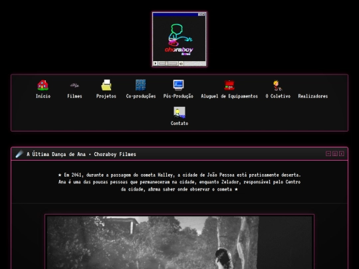Click the Choraboy Filmes logo
This screenshot has height=269, width=359.
tap(179, 39)
